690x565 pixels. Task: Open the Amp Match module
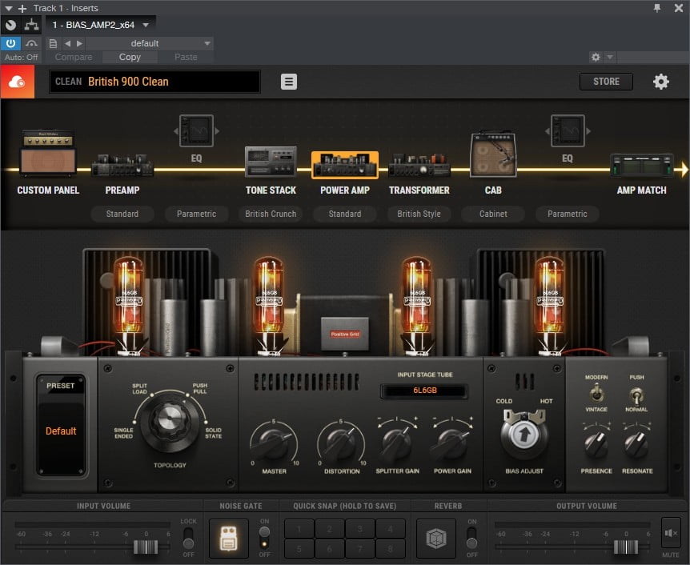point(642,165)
